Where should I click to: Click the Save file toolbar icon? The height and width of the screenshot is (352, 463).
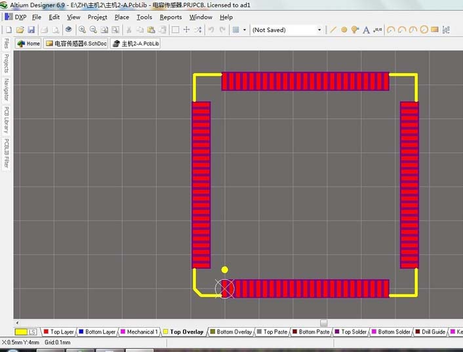[31, 29]
